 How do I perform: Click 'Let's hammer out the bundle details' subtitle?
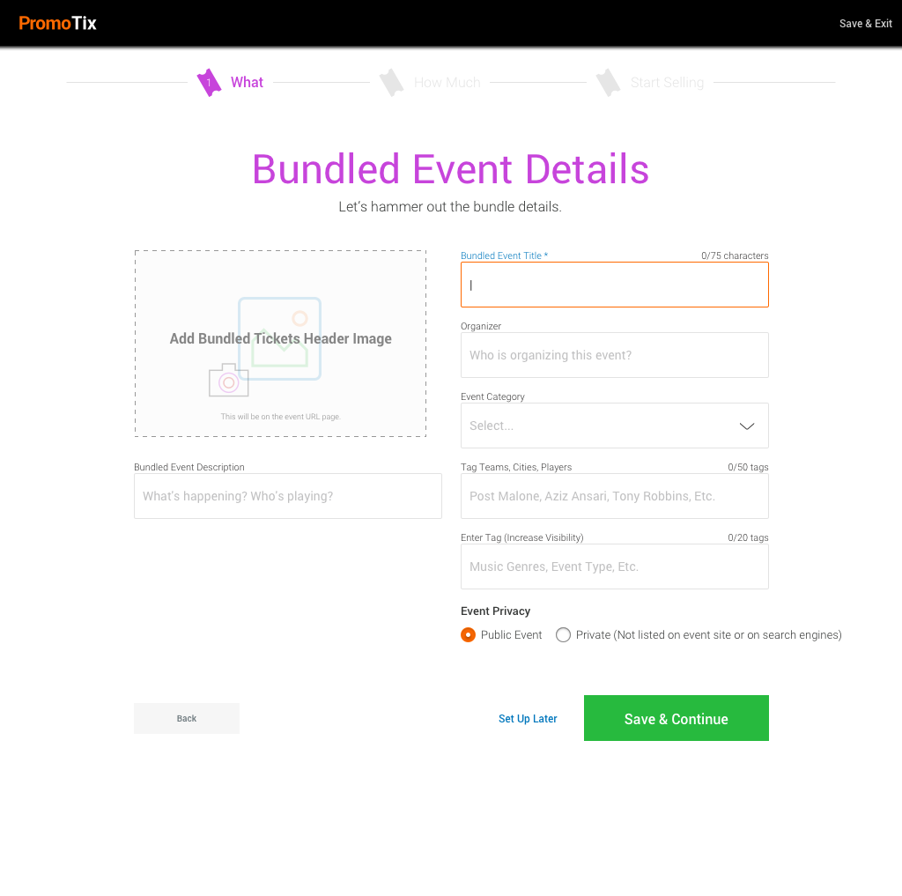450,206
